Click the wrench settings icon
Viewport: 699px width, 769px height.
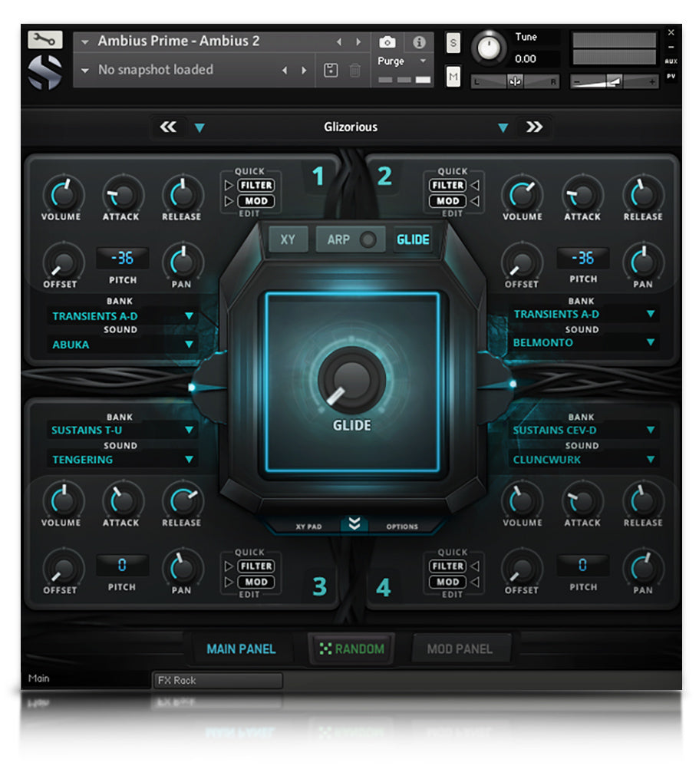(x=45, y=40)
